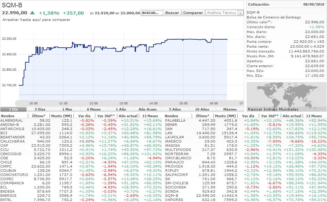The height and width of the screenshot is (202, 327).
Task: Click the BUSCAR search input field
Action: [152, 13]
